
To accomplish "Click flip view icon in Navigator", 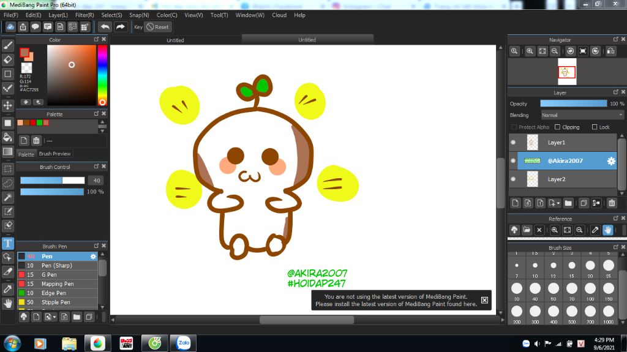I will (x=611, y=51).
